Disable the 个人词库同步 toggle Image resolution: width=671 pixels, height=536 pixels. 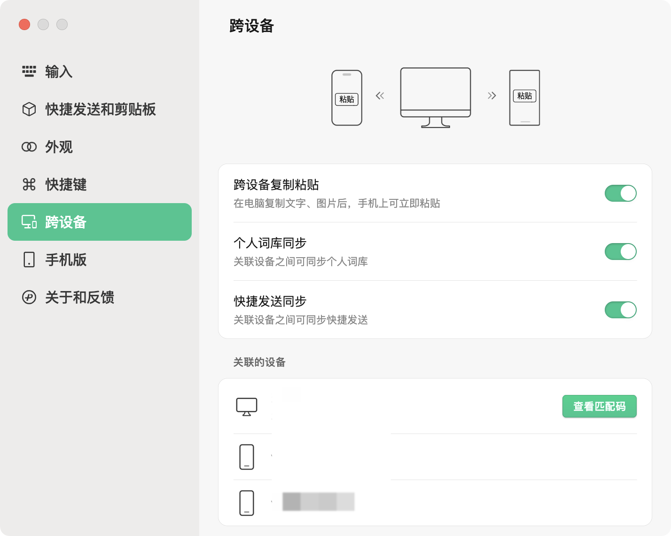(x=621, y=252)
